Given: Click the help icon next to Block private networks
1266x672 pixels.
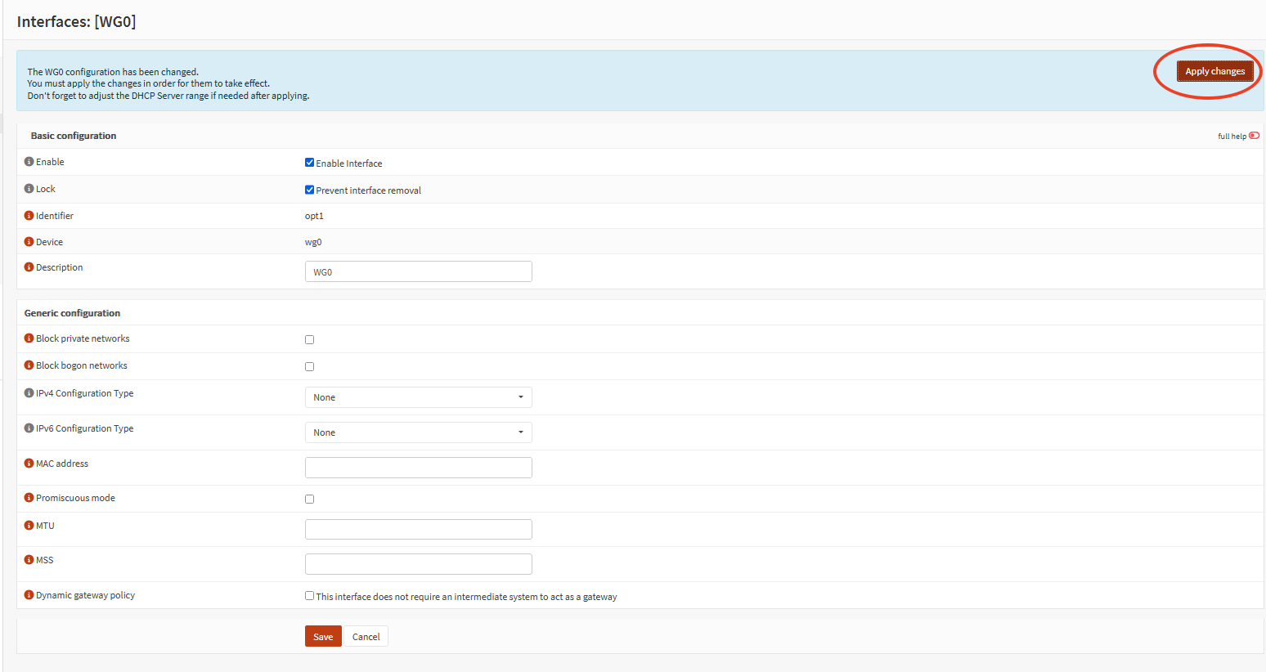Looking at the screenshot, I should pyautogui.click(x=29, y=338).
